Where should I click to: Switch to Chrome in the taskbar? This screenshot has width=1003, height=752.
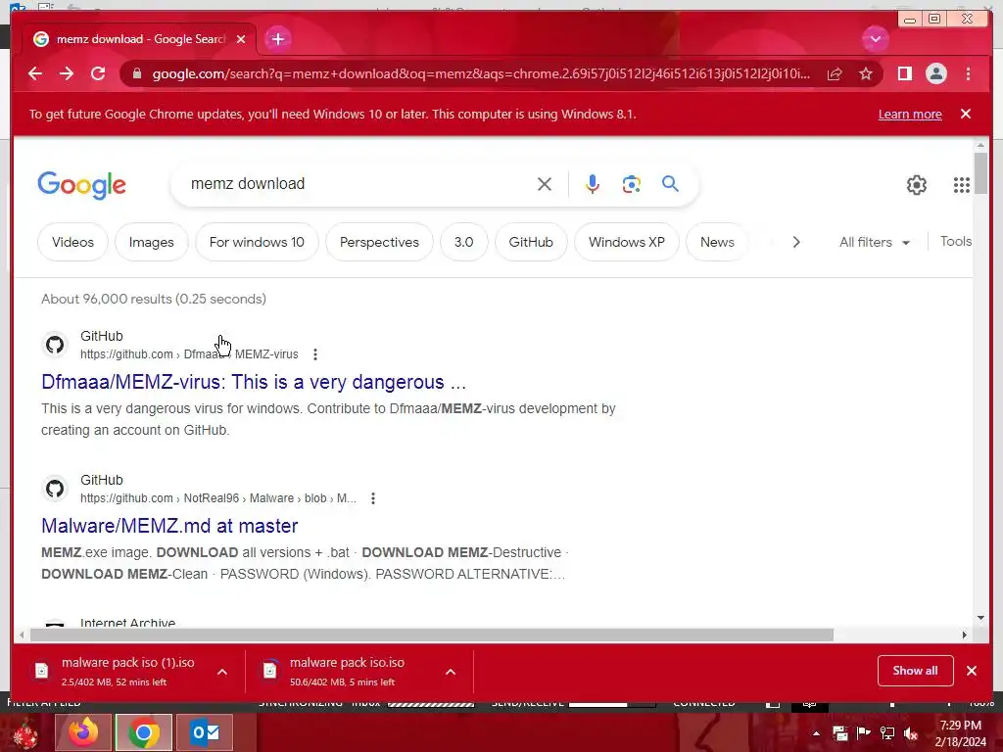[144, 732]
